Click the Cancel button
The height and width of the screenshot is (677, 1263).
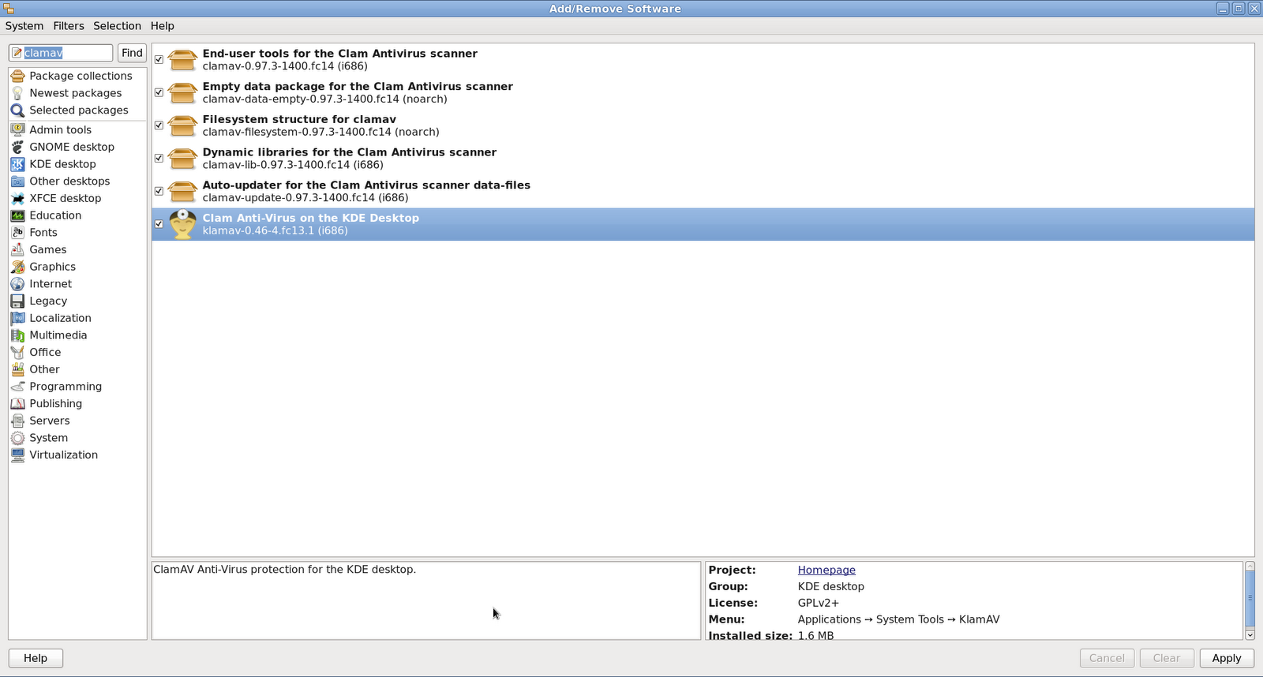(x=1107, y=658)
